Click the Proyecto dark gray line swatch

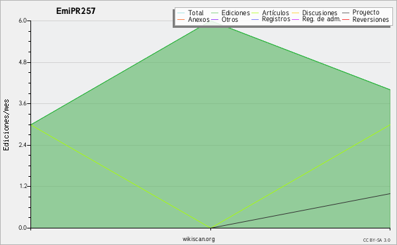point(346,13)
